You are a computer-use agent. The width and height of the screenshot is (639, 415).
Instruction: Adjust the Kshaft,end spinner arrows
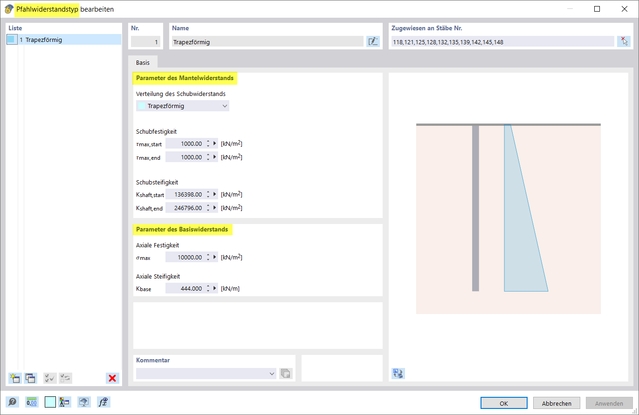pos(208,208)
